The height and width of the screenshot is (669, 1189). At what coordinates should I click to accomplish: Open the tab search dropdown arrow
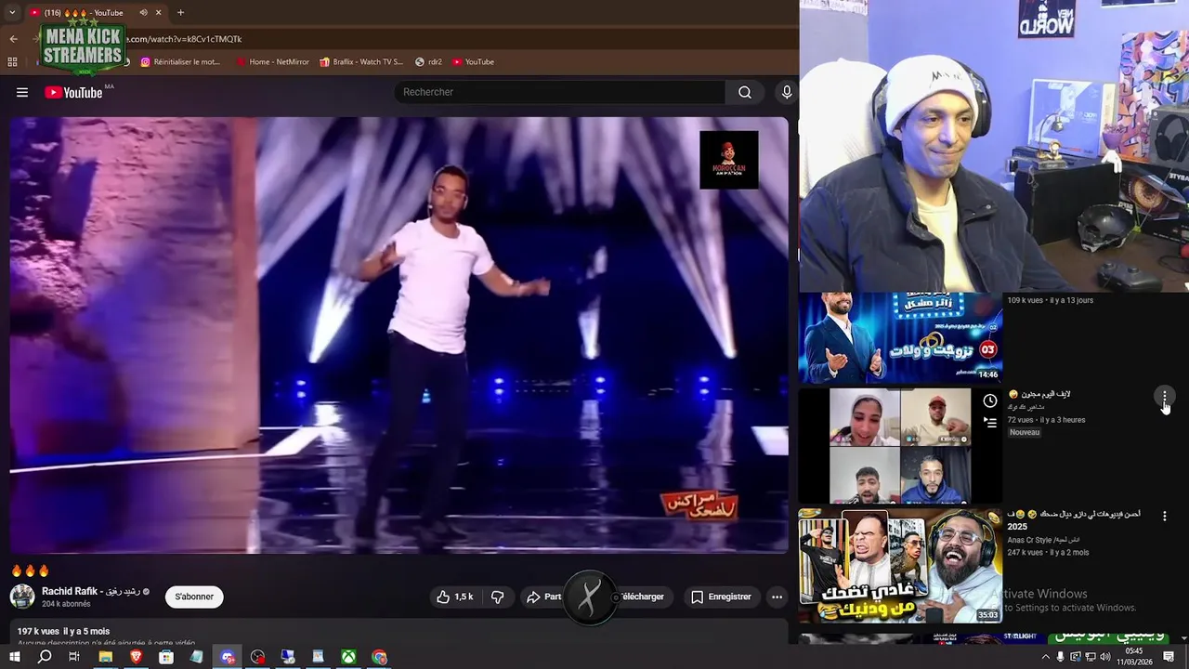tap(11, 12)
